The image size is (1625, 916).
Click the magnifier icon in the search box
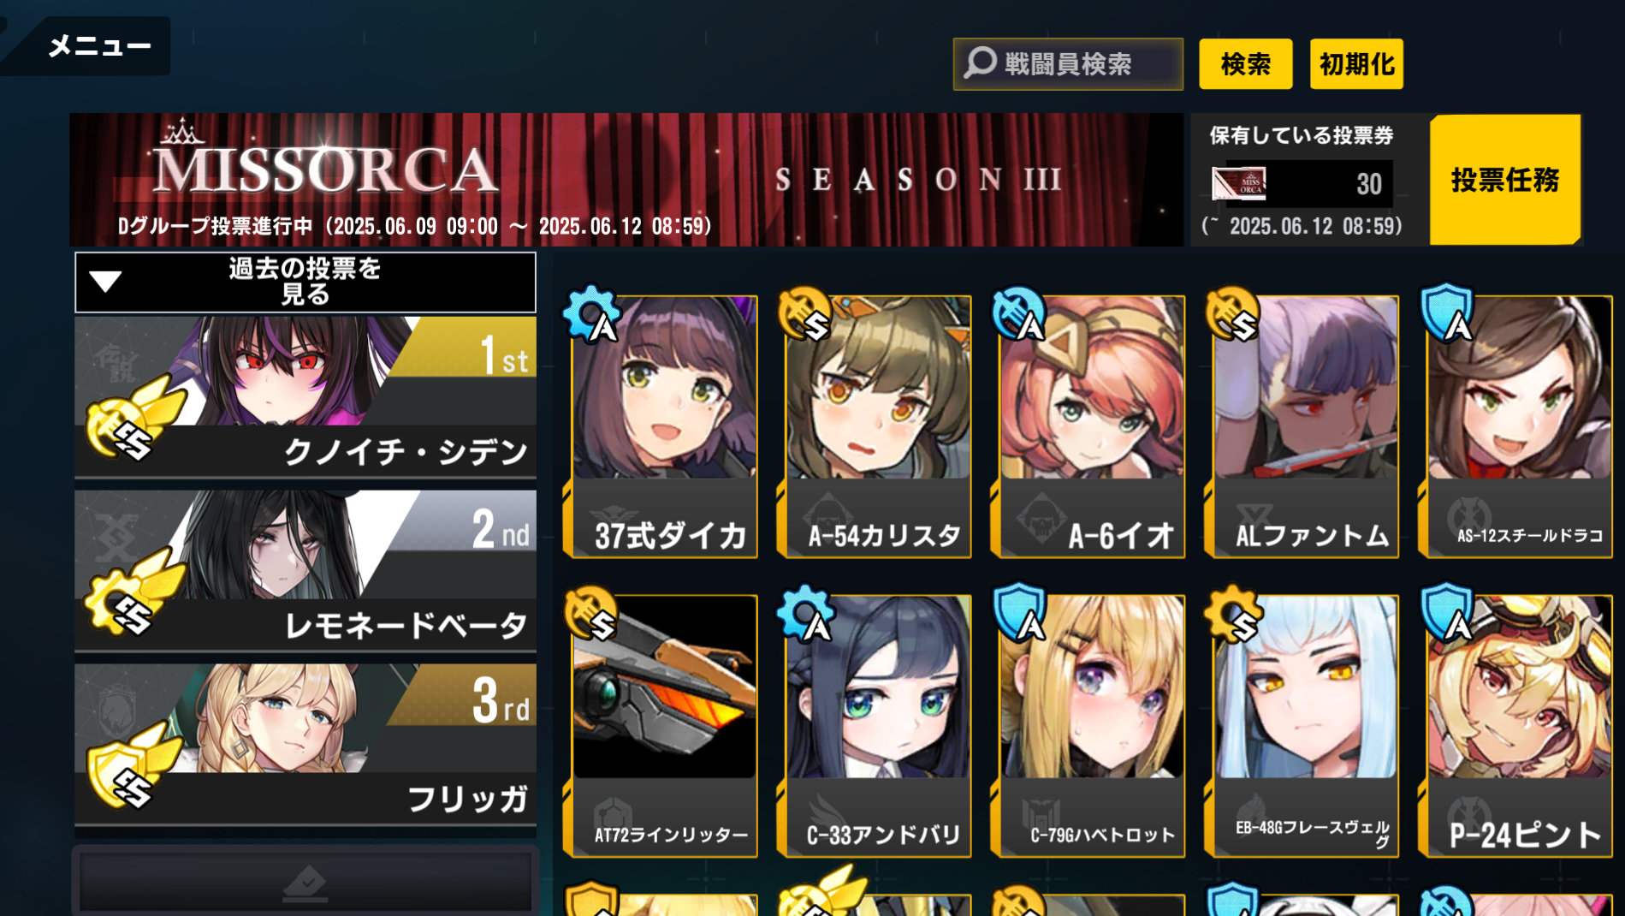point(981,62)
